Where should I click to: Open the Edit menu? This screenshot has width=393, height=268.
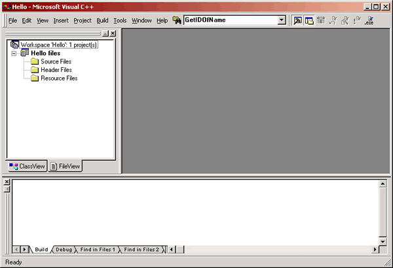[27, 20]
